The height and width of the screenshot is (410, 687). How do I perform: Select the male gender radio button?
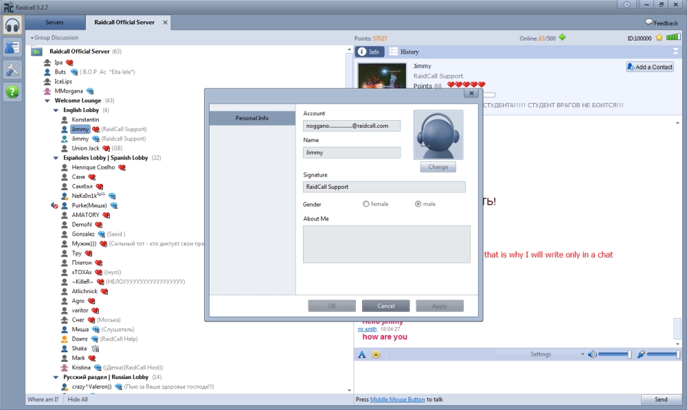click(418, 204)
